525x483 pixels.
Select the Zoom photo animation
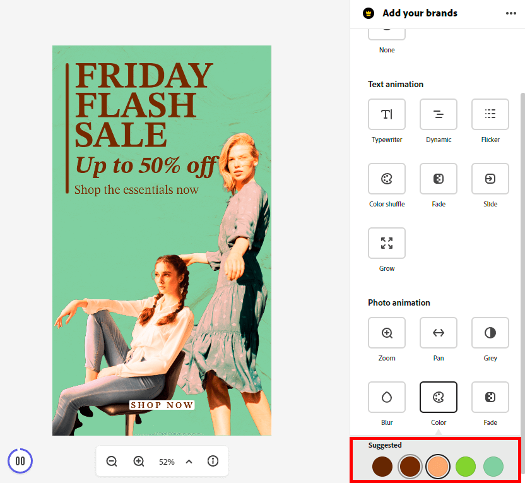[387, 333]
